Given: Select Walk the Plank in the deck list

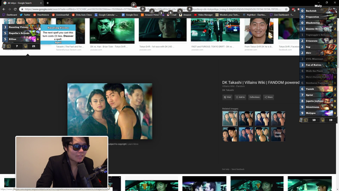Looking at the screenshot, I should [x=318, y=71].
